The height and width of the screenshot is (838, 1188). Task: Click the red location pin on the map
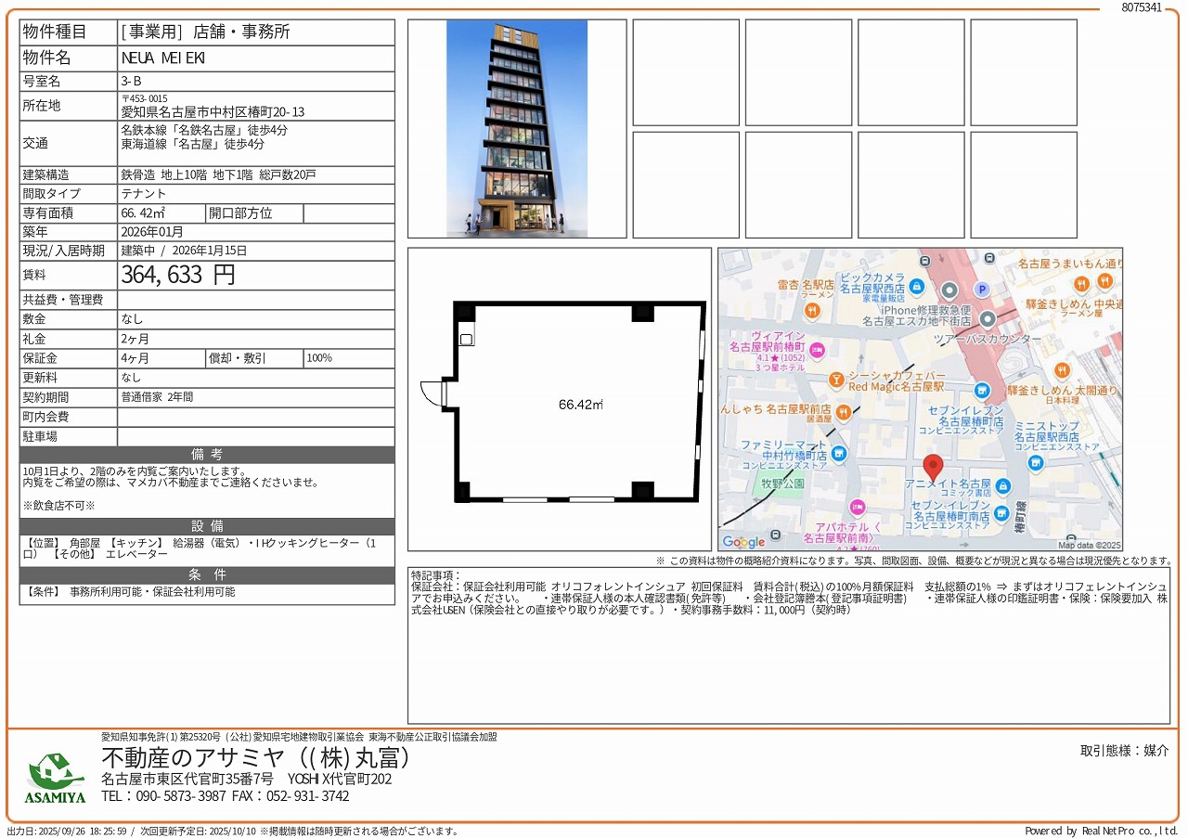pos(933,467)
